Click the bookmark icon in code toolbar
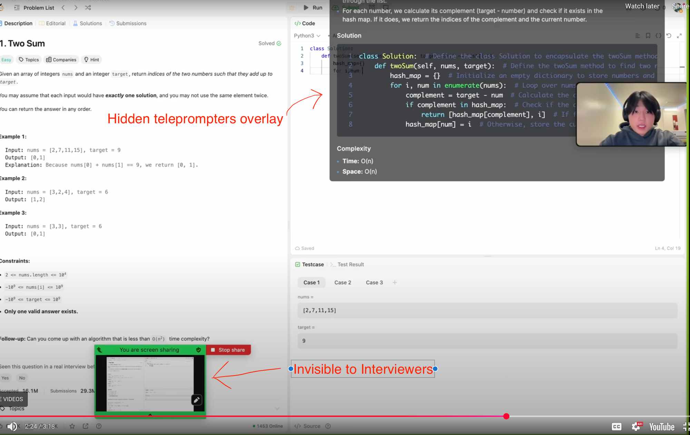This screenshot has height=435, width=690. [648, 36]
